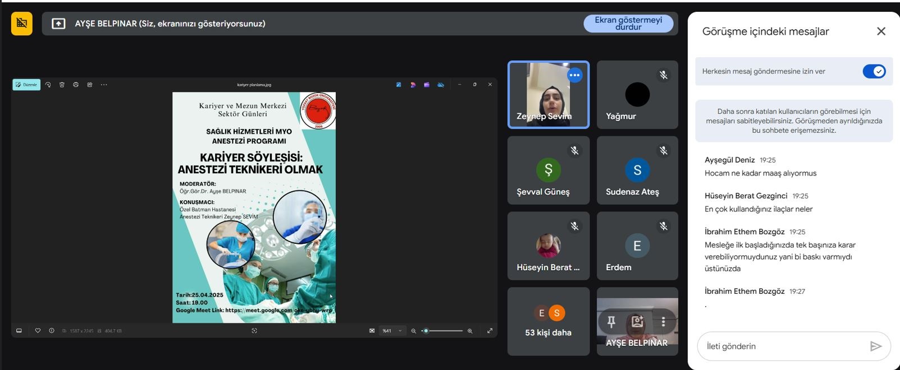
Task: Click Sudenaz Ateş's blue S avatar
Action: (x=637, y=170)
